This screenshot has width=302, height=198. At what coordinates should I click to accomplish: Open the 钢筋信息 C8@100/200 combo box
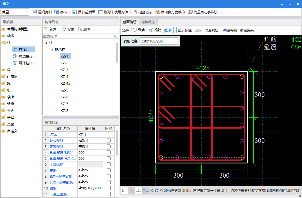(x=159, y=41)
